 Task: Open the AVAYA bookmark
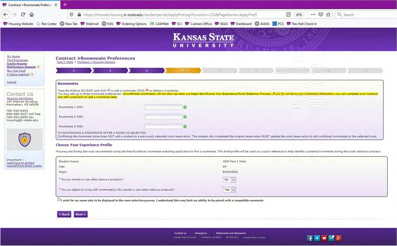262,24
